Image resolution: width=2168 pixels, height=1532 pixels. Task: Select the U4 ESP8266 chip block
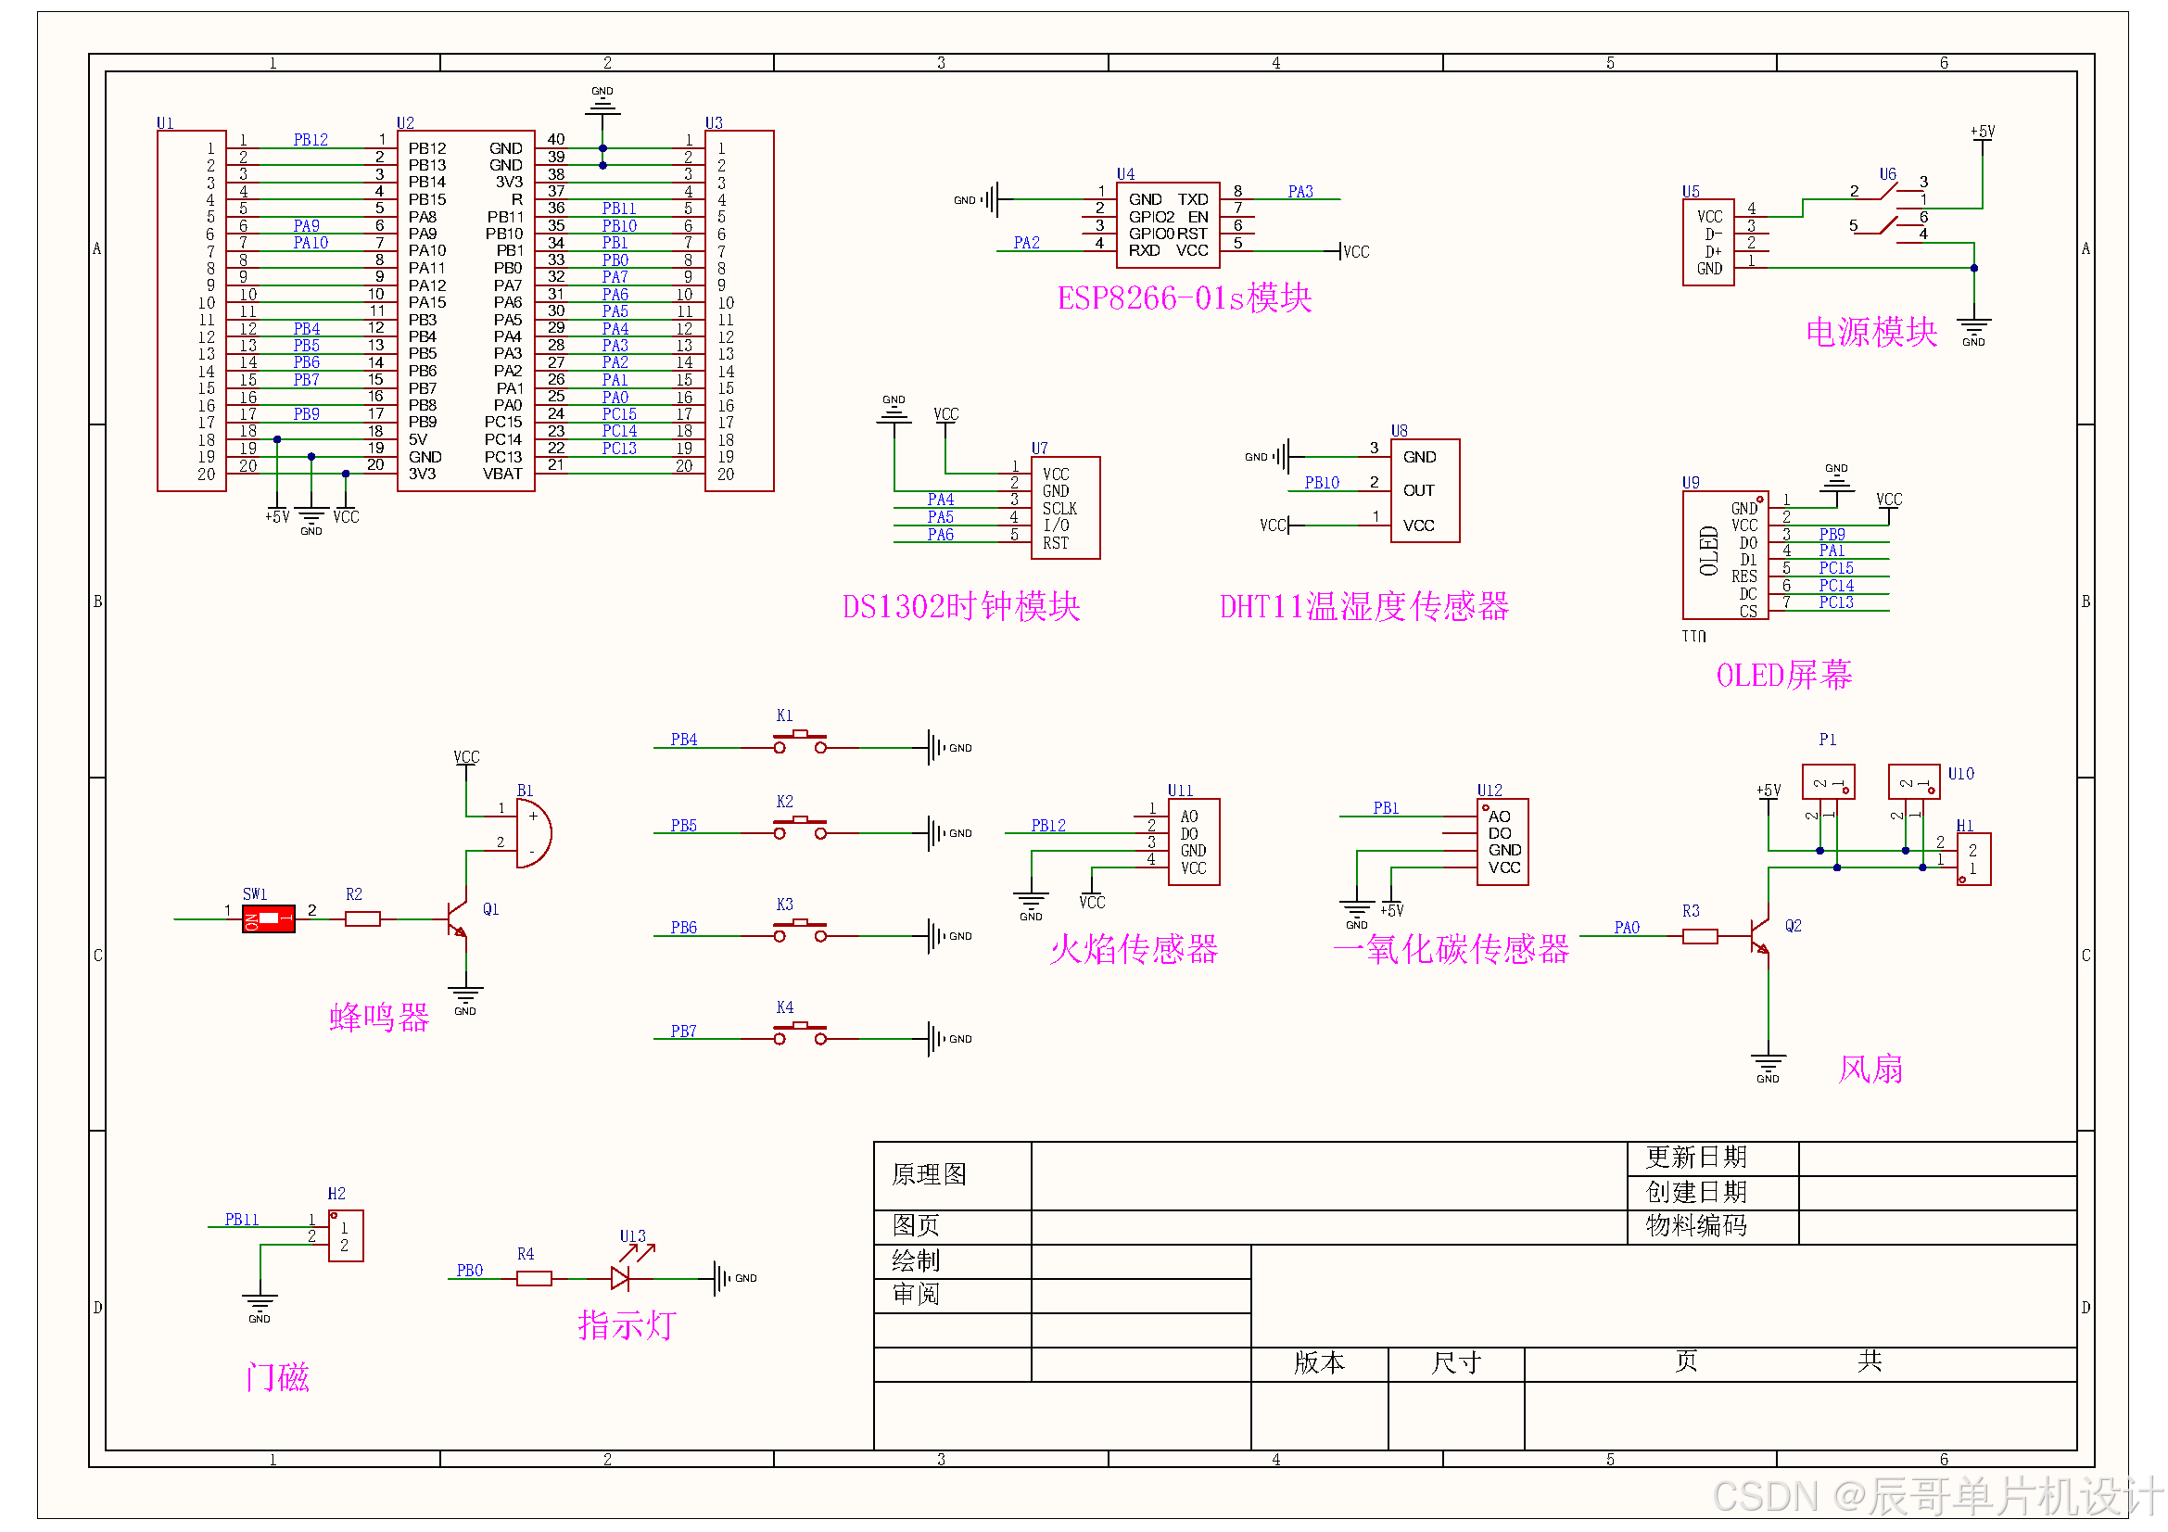pos(1168,225)
